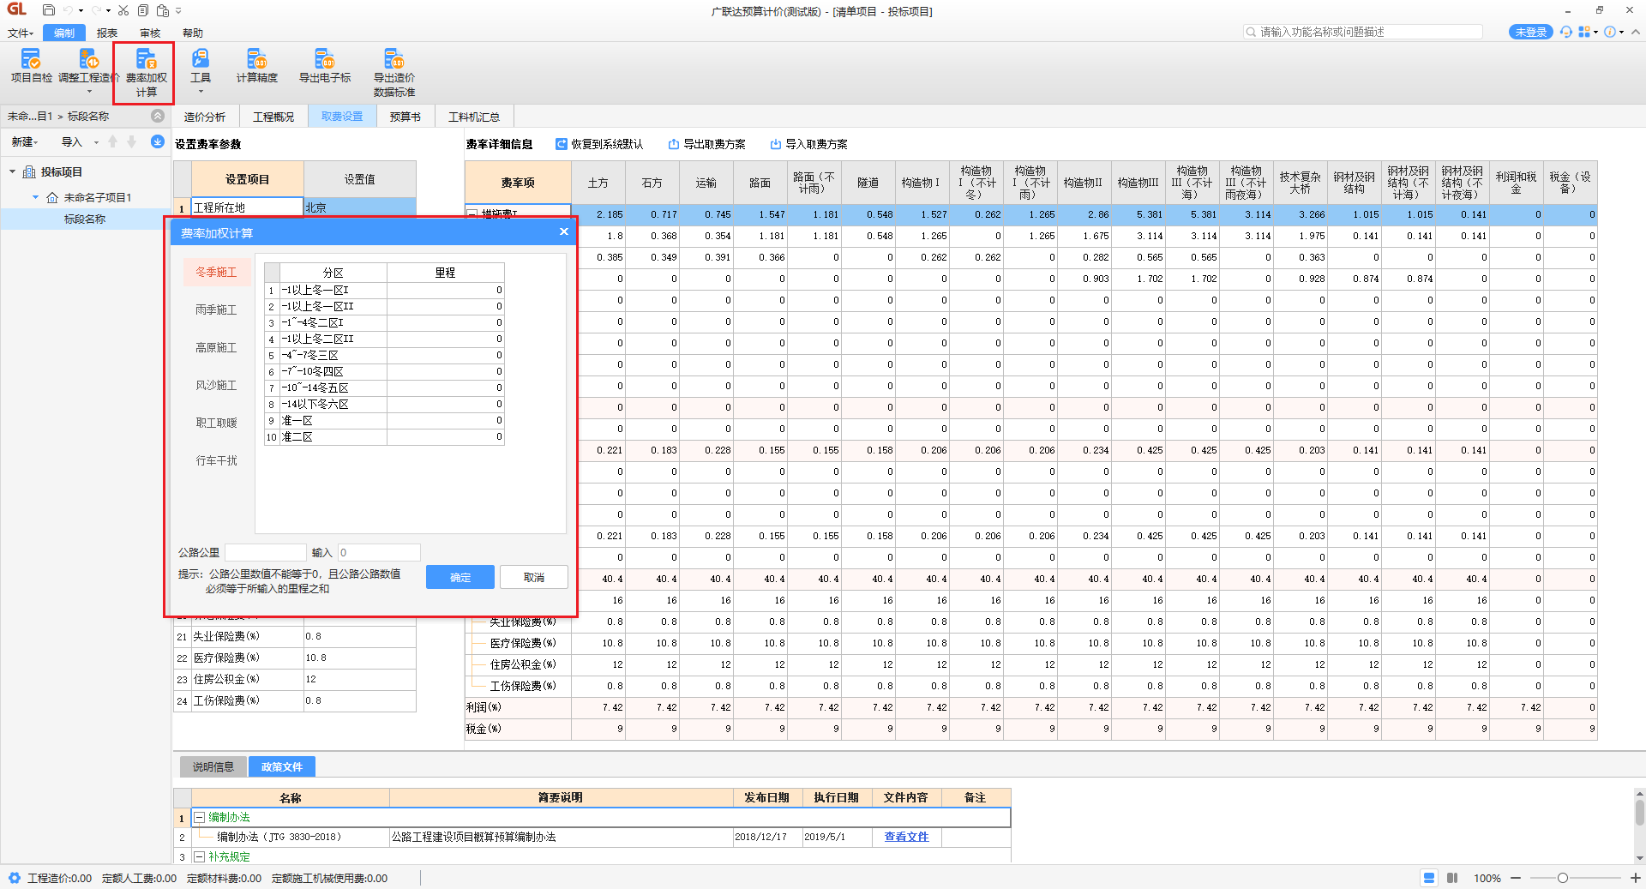
Task: Collapse the project navigation panel chevron
Action: 158,116
